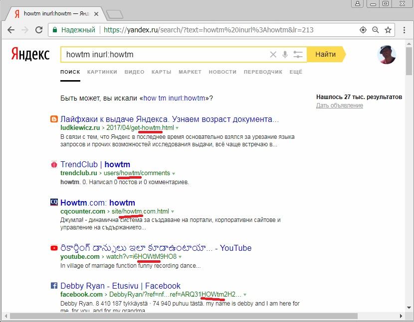
Task: Clear the search query with the X icon
Action: [x=273, y=55]
